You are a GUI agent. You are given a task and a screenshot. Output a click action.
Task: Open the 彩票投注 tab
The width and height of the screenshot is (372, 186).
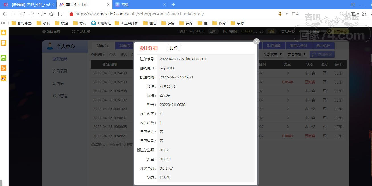(x=104, y=46)
